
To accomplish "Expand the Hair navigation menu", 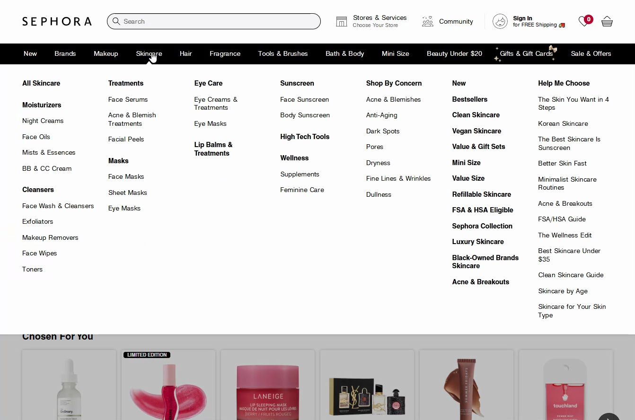I will point(185,53).
